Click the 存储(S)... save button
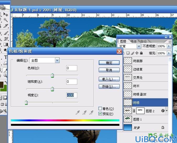This screenshot has width=177, height=143. coord(109,86)
